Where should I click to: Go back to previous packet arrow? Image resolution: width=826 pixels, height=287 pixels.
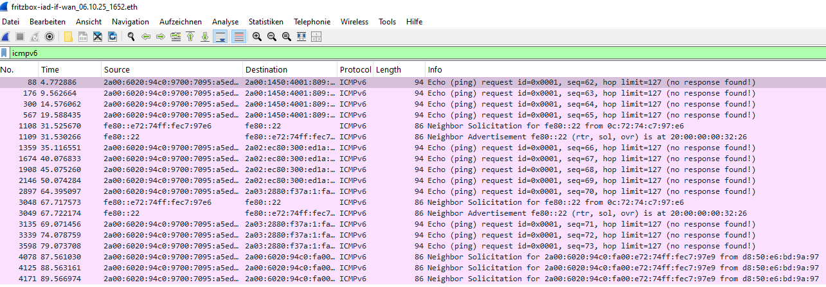[x=146, y=37]
